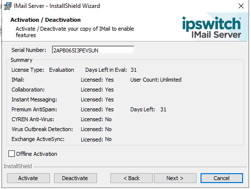Image resolution: width=251 pixels, height=189 pixels.
Task: Click the 'User Count: Unlimited' text
Action: click(156, 80)
